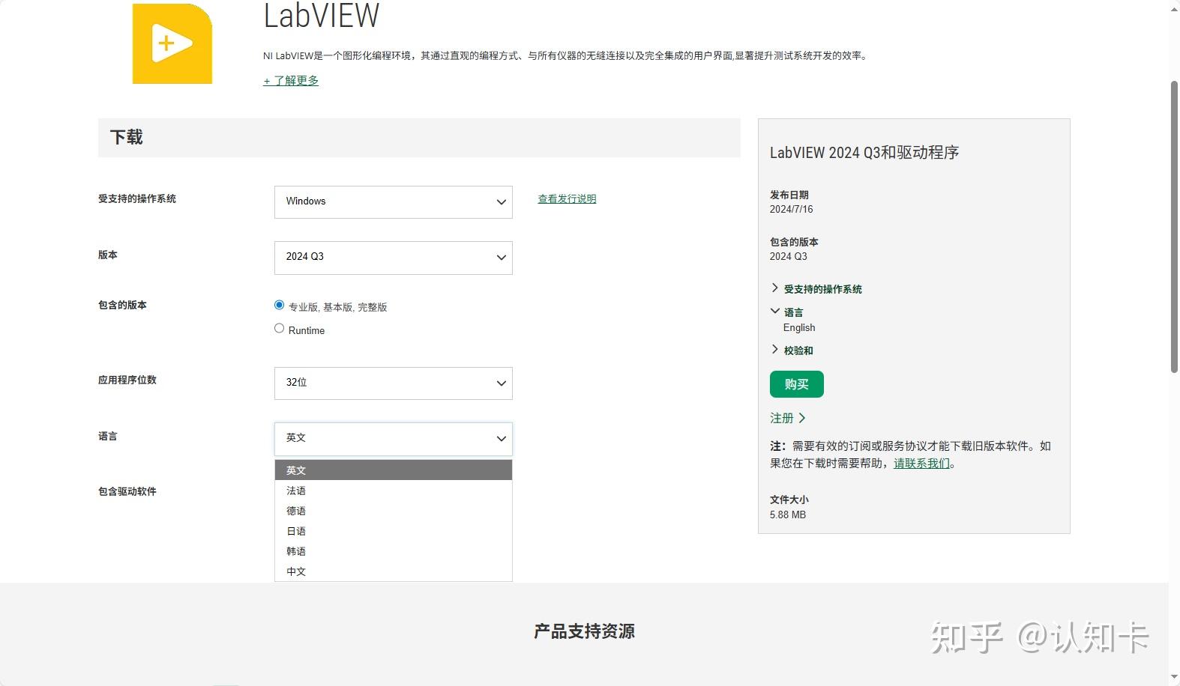The height and width of the screenshot is (686, 1180).
Task: Collapse the 语言 section in sidebar
Action: 787,312
